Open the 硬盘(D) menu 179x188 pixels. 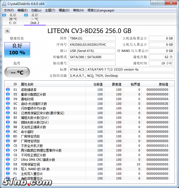(64, 10)
